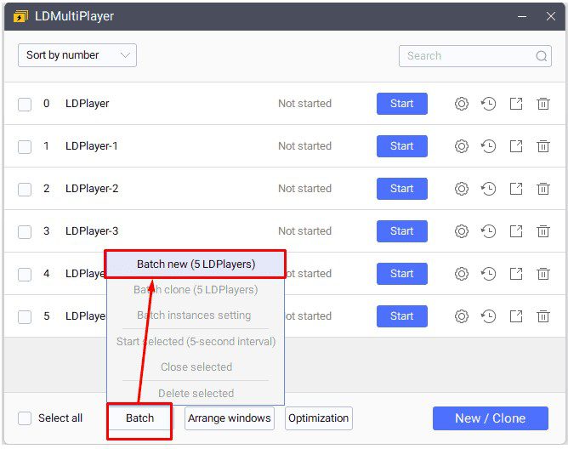Open the Sort by number dropdown
The image size is (568, 449).
point(77,55)
